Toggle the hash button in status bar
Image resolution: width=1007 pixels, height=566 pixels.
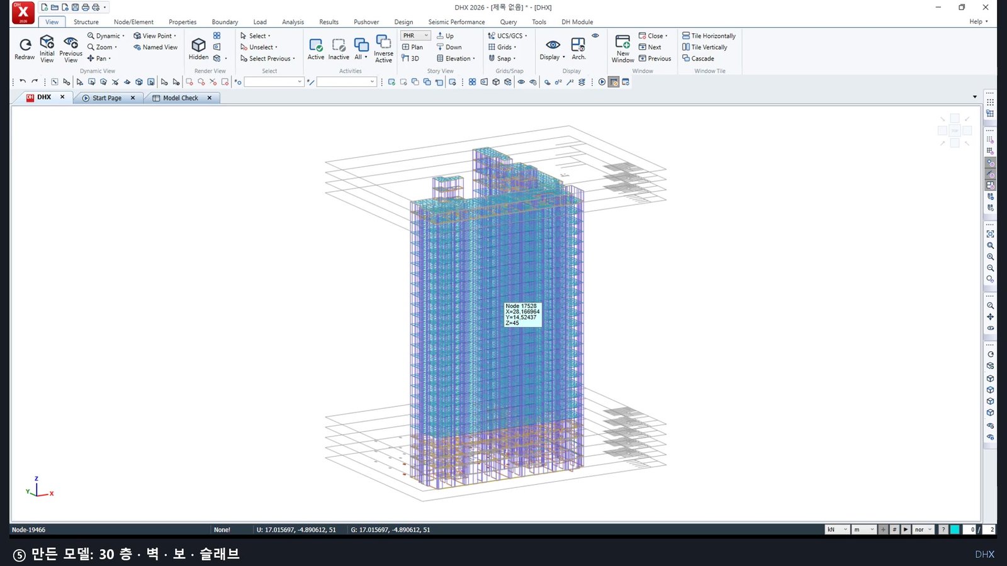(894, 530)
